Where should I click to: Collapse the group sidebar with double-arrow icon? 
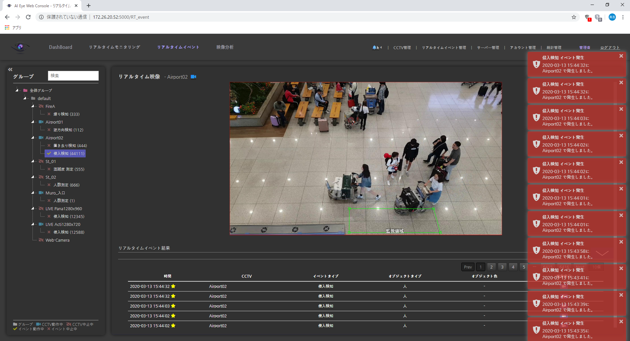coord(10,70)
